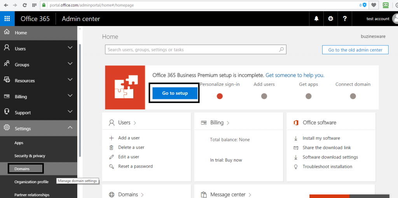Select Home in the sidebar
Screen dimensions: 398x198
(38, 33)
